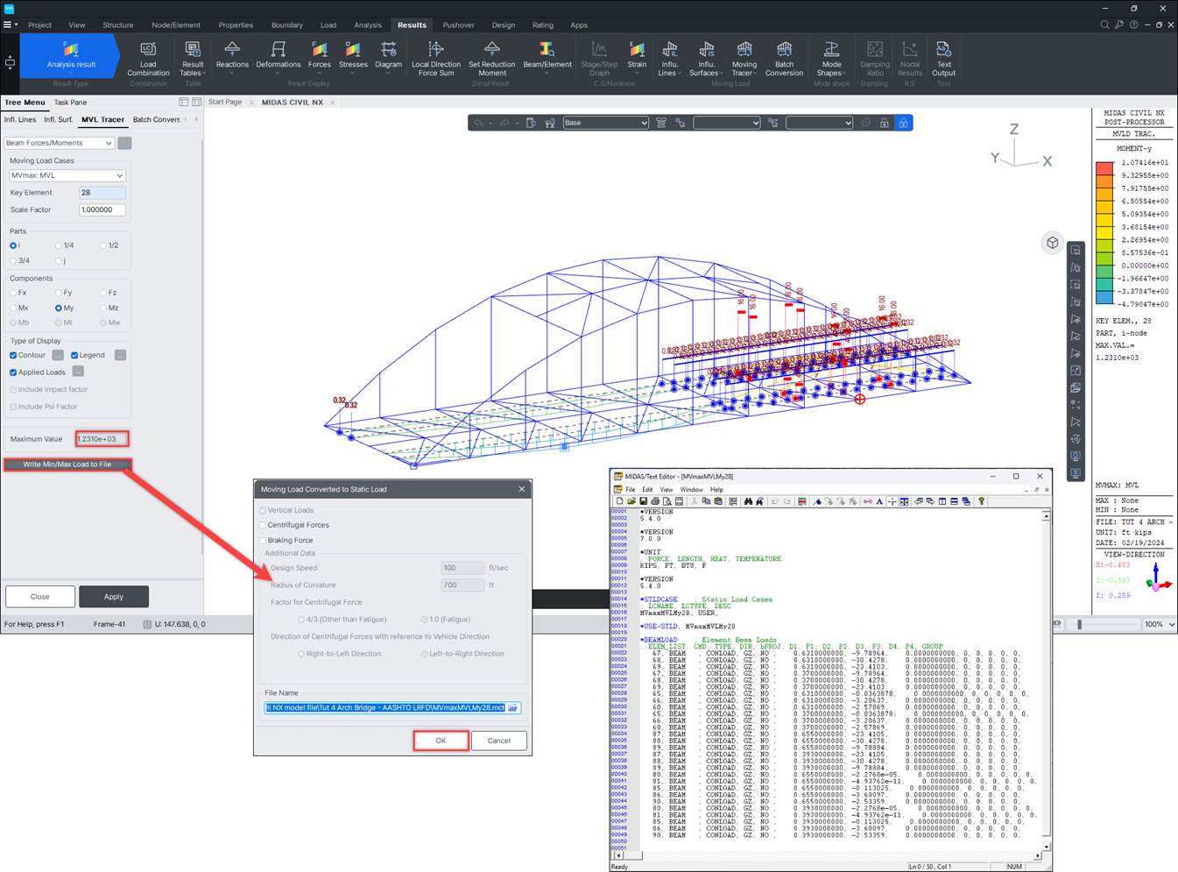The width and height of the screenshot is (1178, 872).
Task: Click the File Name path field
Action: click(x=385, y=708)
